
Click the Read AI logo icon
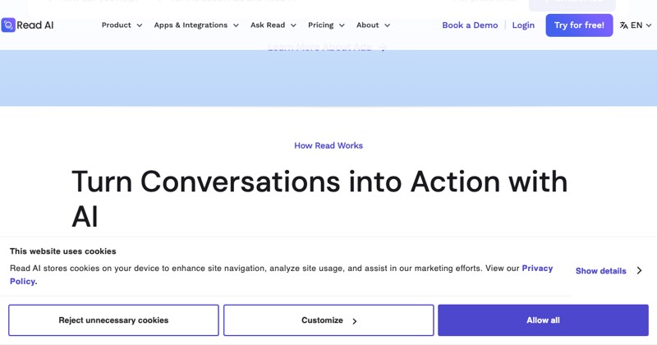(x=8, y=25)
